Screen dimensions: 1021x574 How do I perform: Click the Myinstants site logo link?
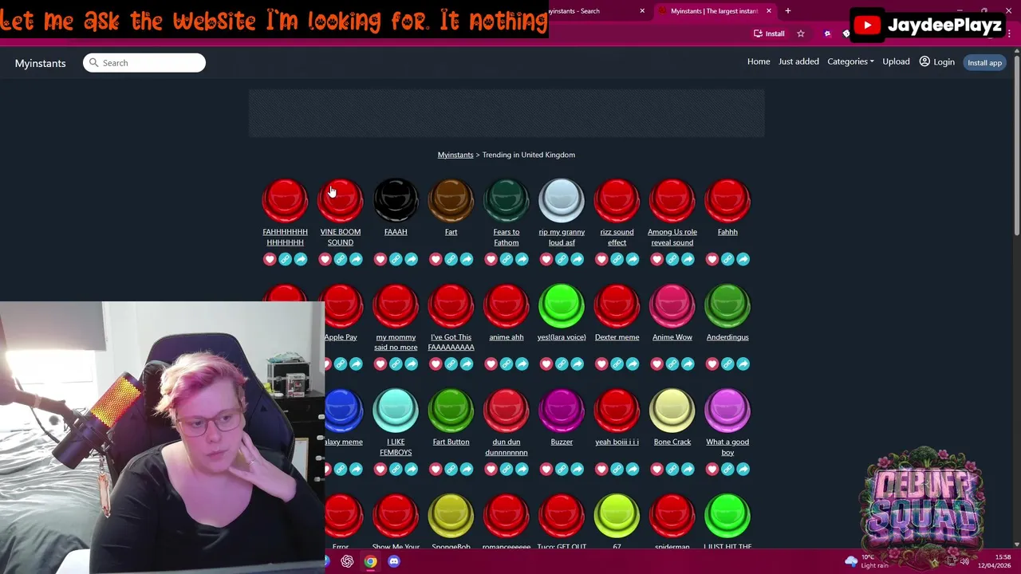40,63
